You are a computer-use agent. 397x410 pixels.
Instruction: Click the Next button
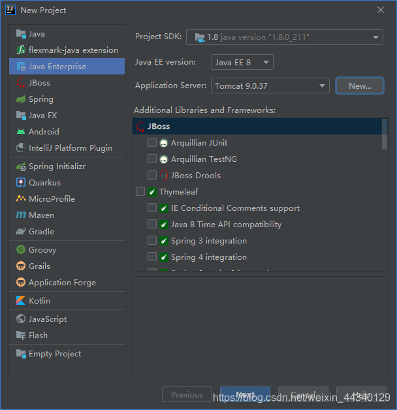(x=245, y=394)
